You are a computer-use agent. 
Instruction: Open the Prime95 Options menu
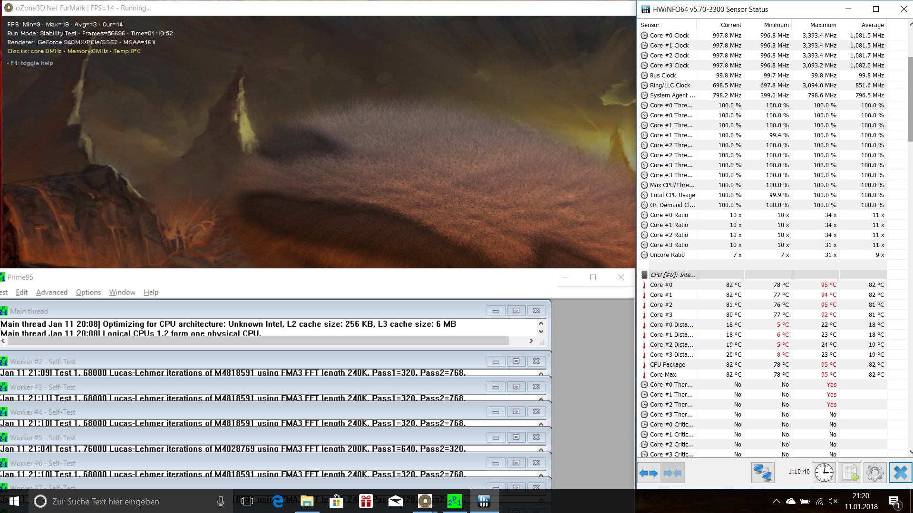[x=88, y=292]
